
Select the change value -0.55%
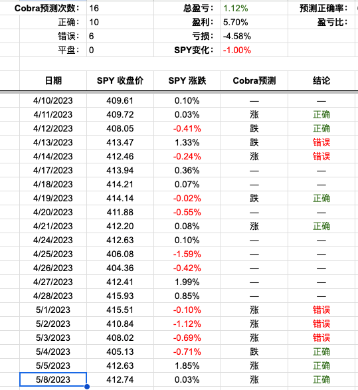(x=187, y=212)
